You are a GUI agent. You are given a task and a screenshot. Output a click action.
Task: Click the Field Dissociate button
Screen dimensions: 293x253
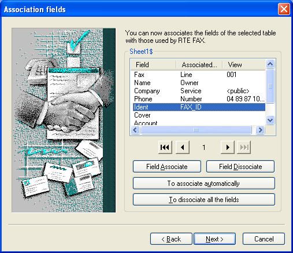tap(240, 166)
